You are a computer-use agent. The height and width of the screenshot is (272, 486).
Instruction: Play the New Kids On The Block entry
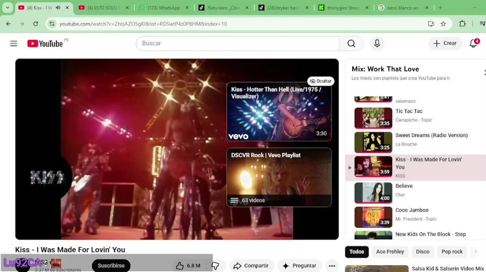(415, 234)
